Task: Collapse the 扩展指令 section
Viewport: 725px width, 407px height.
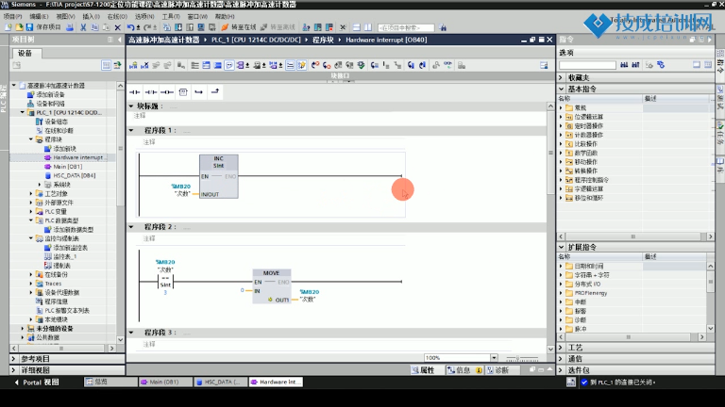Action: click(x=562, y=248)
